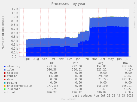Click dead average value 73.77u
The image size is (137, 102).
[x=103, y=79]
